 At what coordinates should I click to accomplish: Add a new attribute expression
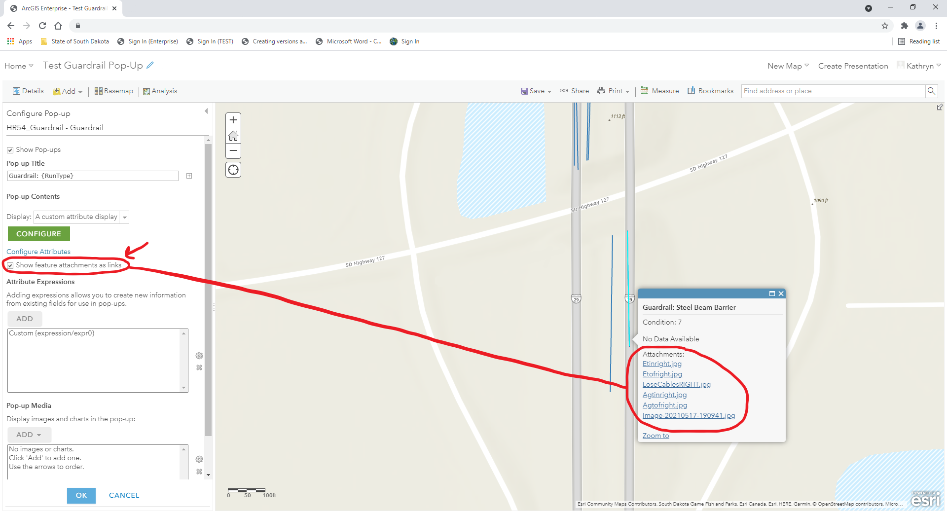coord(25,319)
